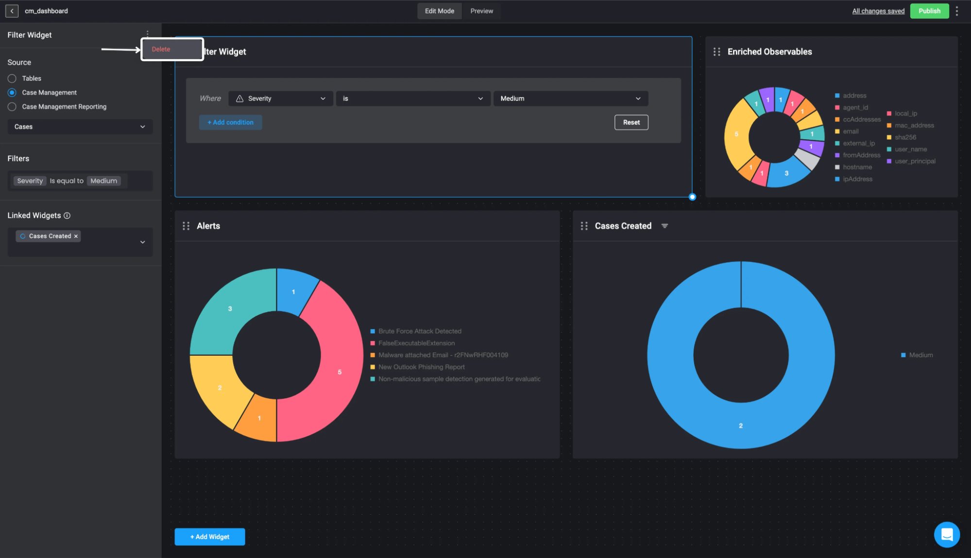The height and width of the screenshot is (558, 971).
Task: Open the Cases source dropdown
Action: point(80,127)
